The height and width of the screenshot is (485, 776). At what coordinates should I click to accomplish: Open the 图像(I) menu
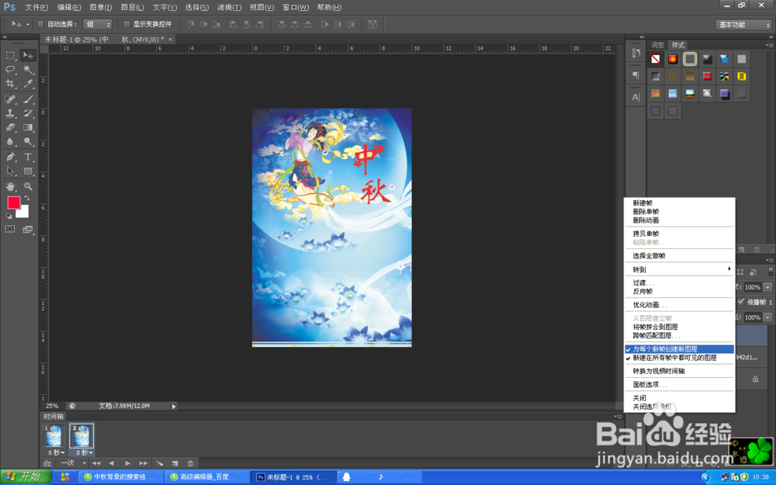pos(100,8)
